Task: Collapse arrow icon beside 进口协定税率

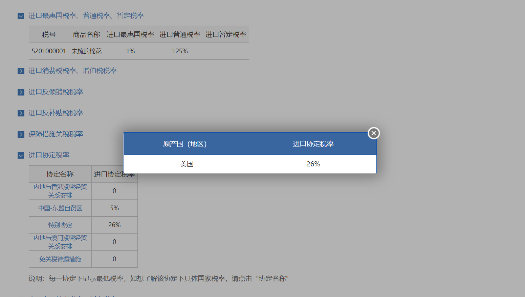Action: click(x=21, y=155)
